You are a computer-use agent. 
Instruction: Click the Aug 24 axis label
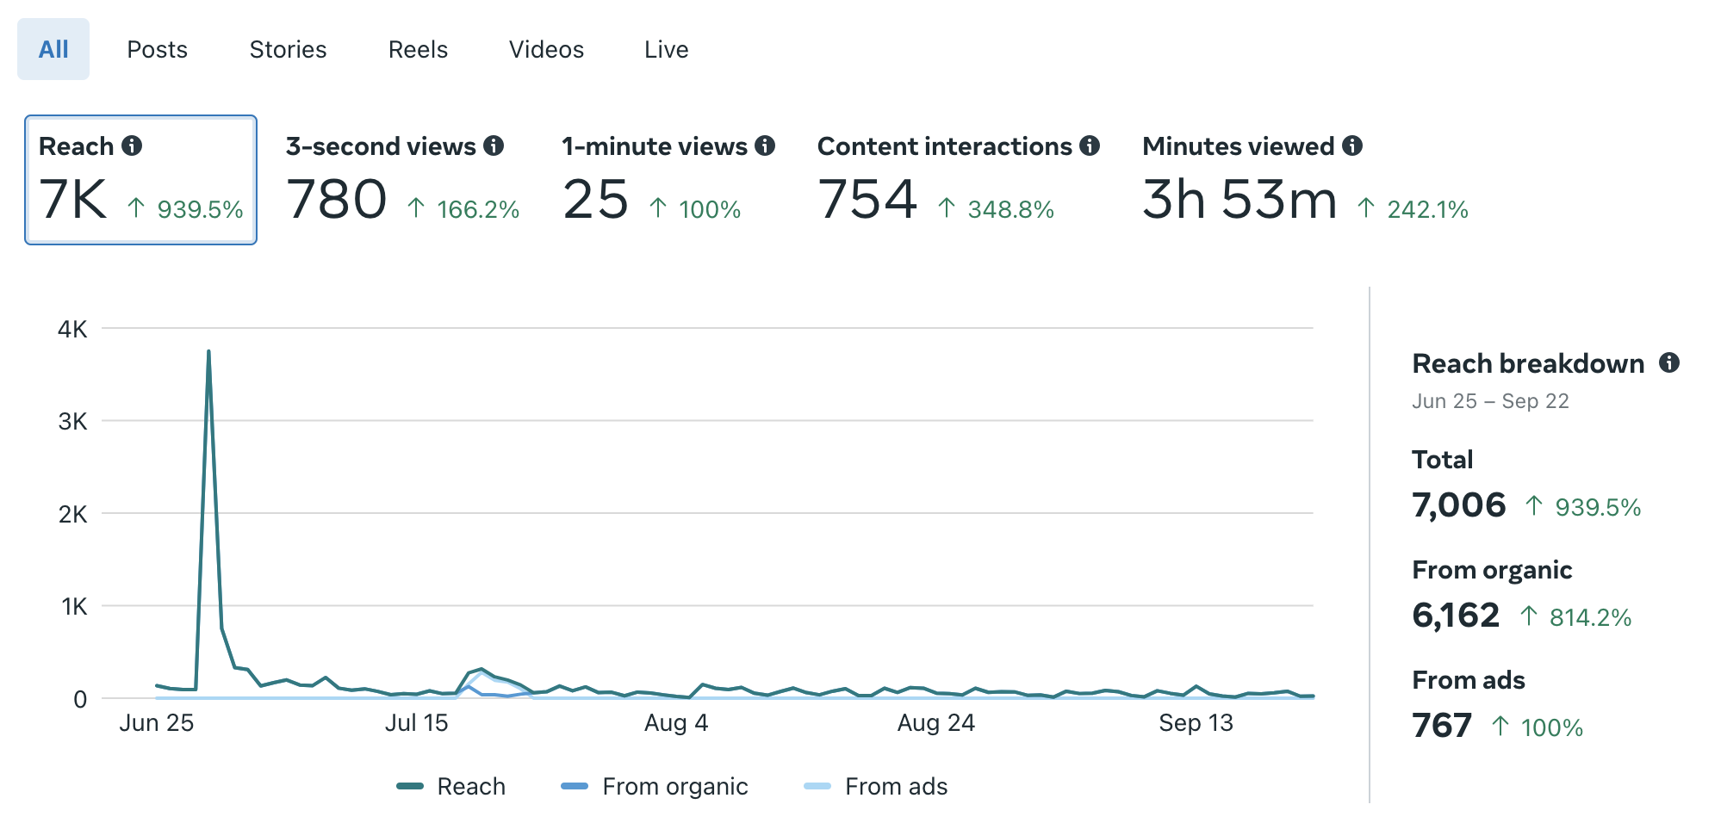tap(936, 723)
